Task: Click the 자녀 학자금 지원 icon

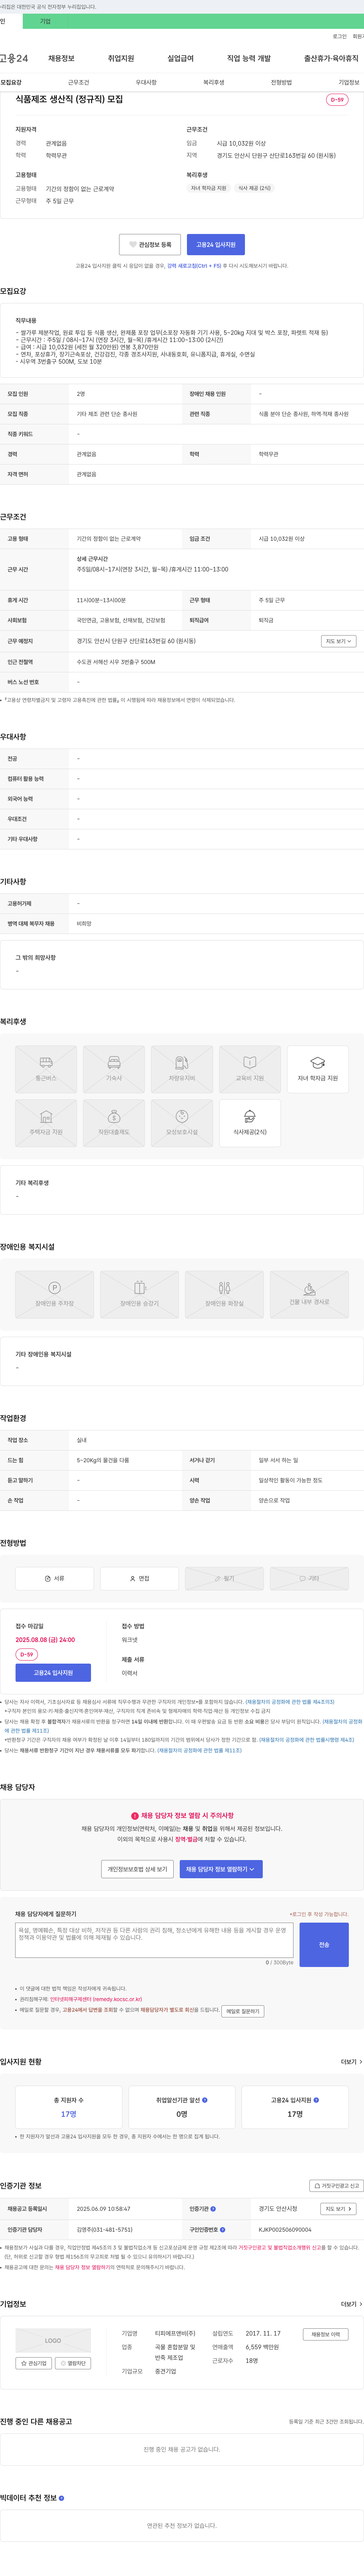Action: point(318,1069)
